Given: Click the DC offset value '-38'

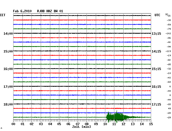Looking at the screenshot, I should pyautogui.click(x=169, y=20).
